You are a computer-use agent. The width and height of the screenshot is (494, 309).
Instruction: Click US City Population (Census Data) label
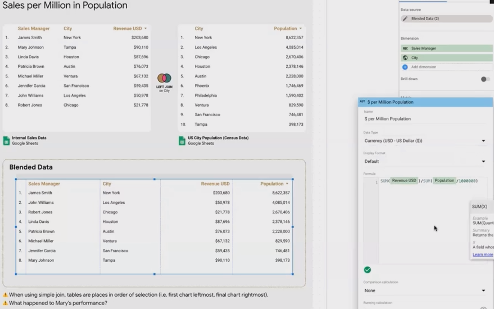tap(218, 138)
